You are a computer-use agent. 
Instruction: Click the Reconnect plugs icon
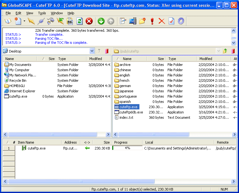tap(51, 21)
